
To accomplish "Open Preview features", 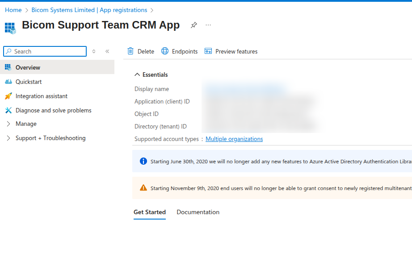I will coord(231,51).
